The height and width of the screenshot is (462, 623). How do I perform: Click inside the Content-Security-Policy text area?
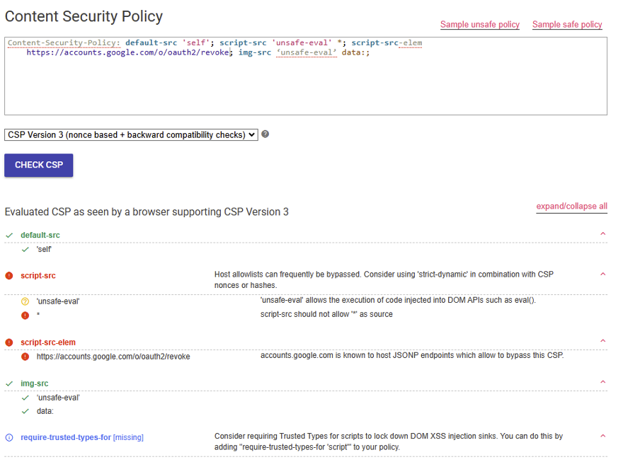point(304,85)
